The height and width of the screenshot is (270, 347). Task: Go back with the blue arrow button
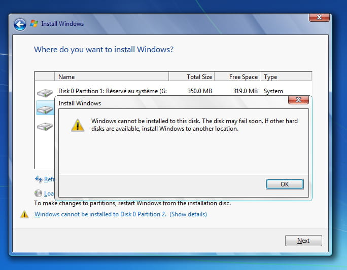click(x=20, y=24)
